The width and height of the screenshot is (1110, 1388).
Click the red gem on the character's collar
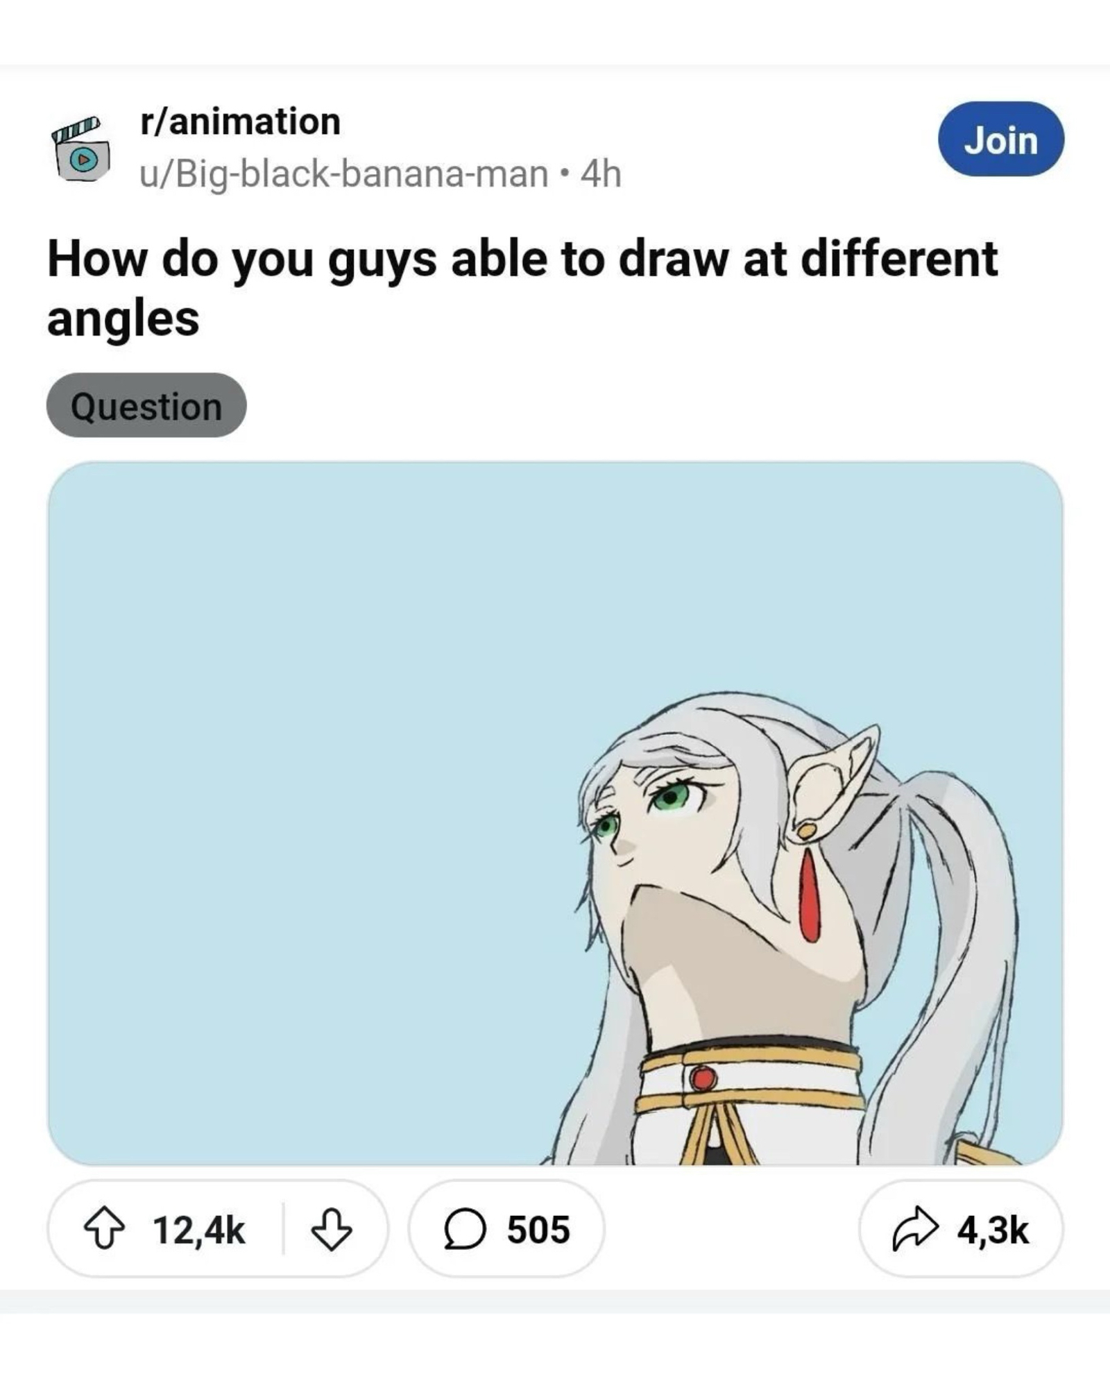703,1078
